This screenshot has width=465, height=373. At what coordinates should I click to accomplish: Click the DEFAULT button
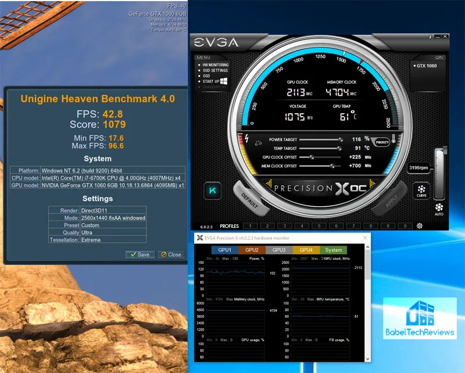[250, 199]
